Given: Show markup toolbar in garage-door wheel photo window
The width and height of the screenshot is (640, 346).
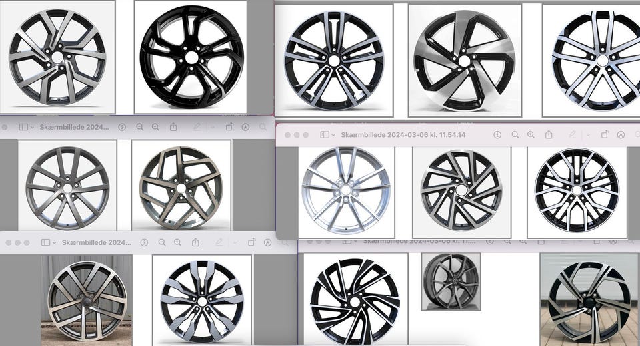Looking at the screenshot, I should pyautogui.click(x=267, y=242).
